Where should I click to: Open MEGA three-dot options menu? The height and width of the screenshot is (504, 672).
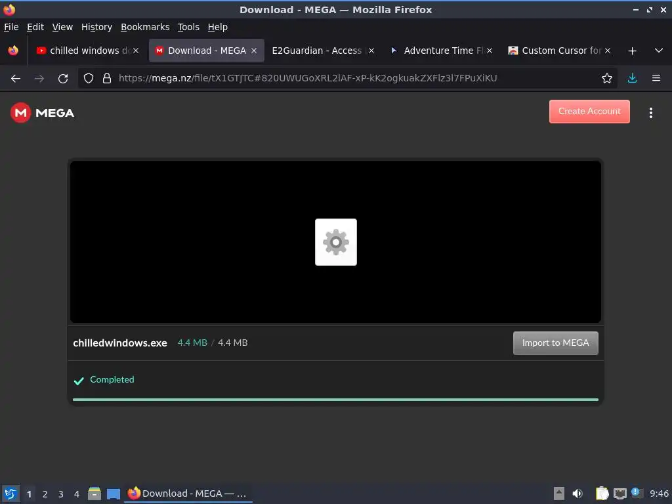pos(651,113)
